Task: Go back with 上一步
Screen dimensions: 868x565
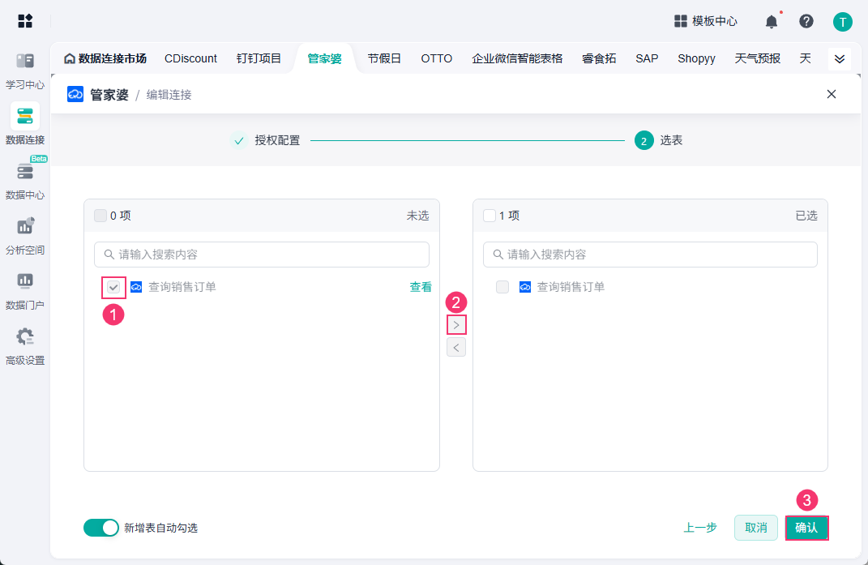Action: (x=699, y=528)
